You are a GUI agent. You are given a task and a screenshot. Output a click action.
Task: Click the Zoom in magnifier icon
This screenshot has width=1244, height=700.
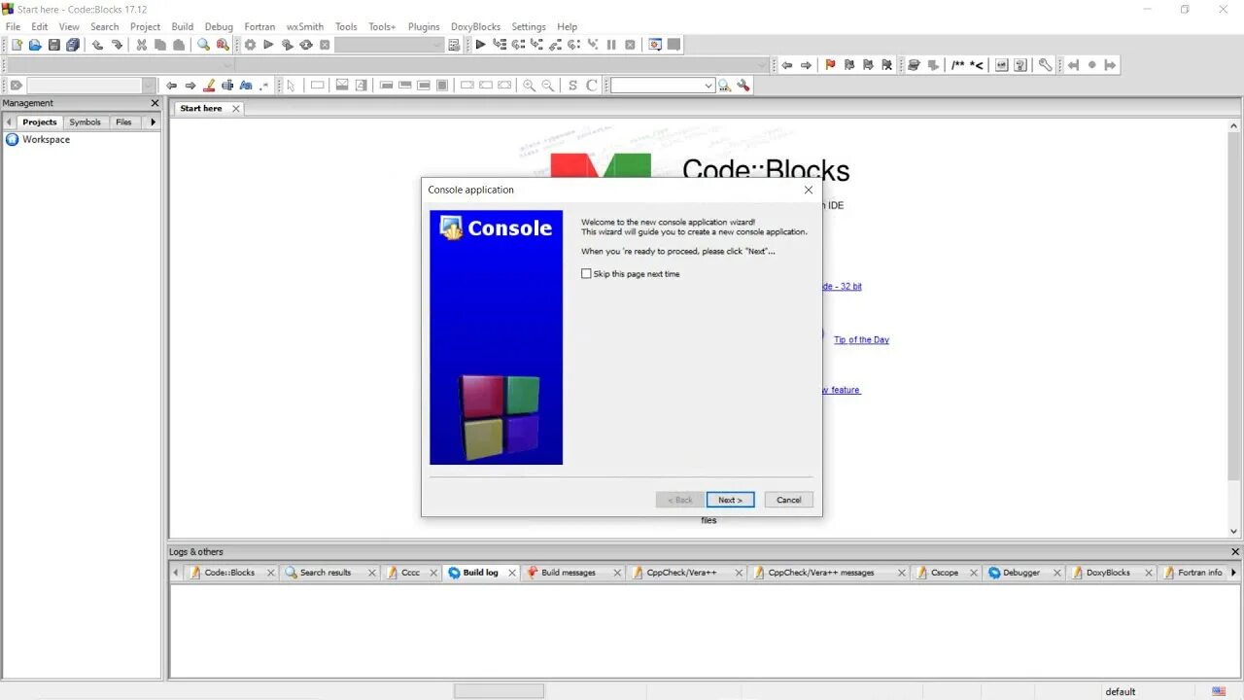(x=529, y=86)
